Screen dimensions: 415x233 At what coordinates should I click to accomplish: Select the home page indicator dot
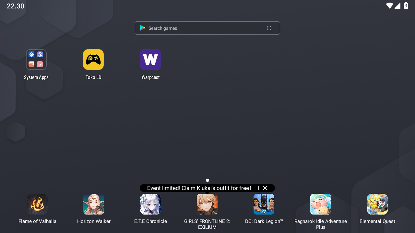click(207, 180)
